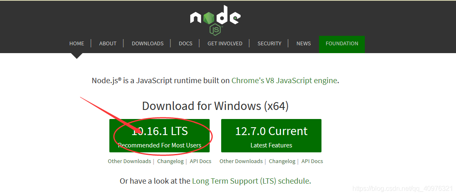
Task: Open the SECURITY page
Action: coord(269,44)
